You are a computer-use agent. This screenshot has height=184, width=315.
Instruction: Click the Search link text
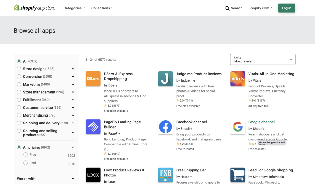236,8
